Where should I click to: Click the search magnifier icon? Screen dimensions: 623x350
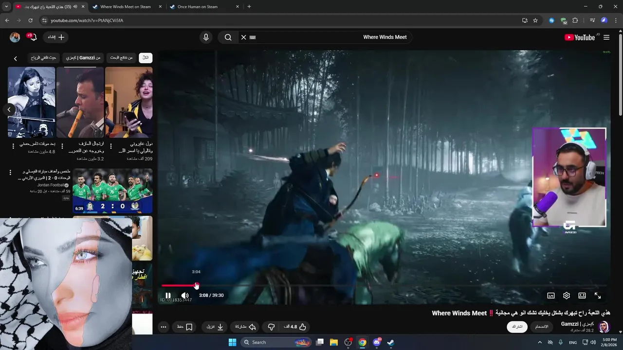(x=228, y=37)
